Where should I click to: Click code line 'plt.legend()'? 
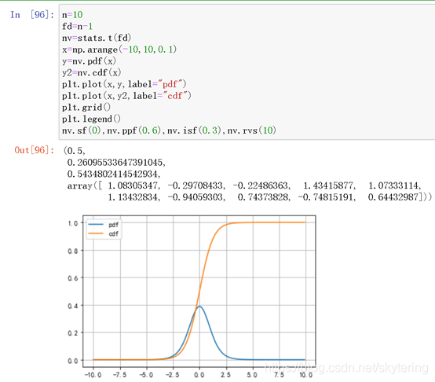pyautogui.click(x=91, y=119)
